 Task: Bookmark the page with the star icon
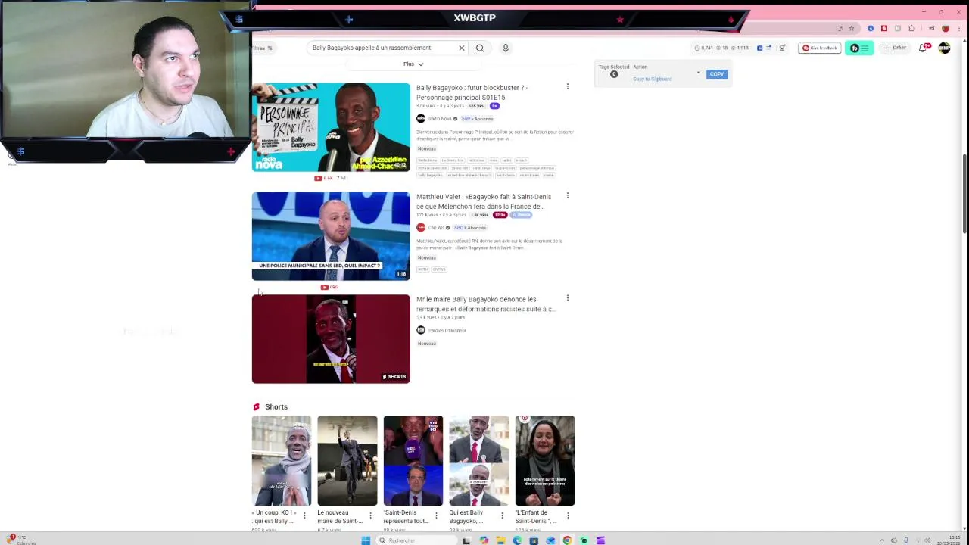(852, 28)
